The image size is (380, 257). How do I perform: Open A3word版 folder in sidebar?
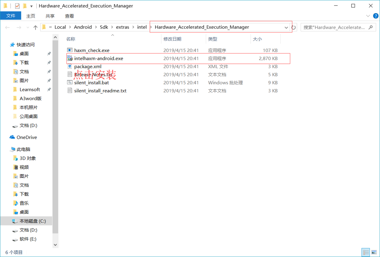tap(30, 99)
